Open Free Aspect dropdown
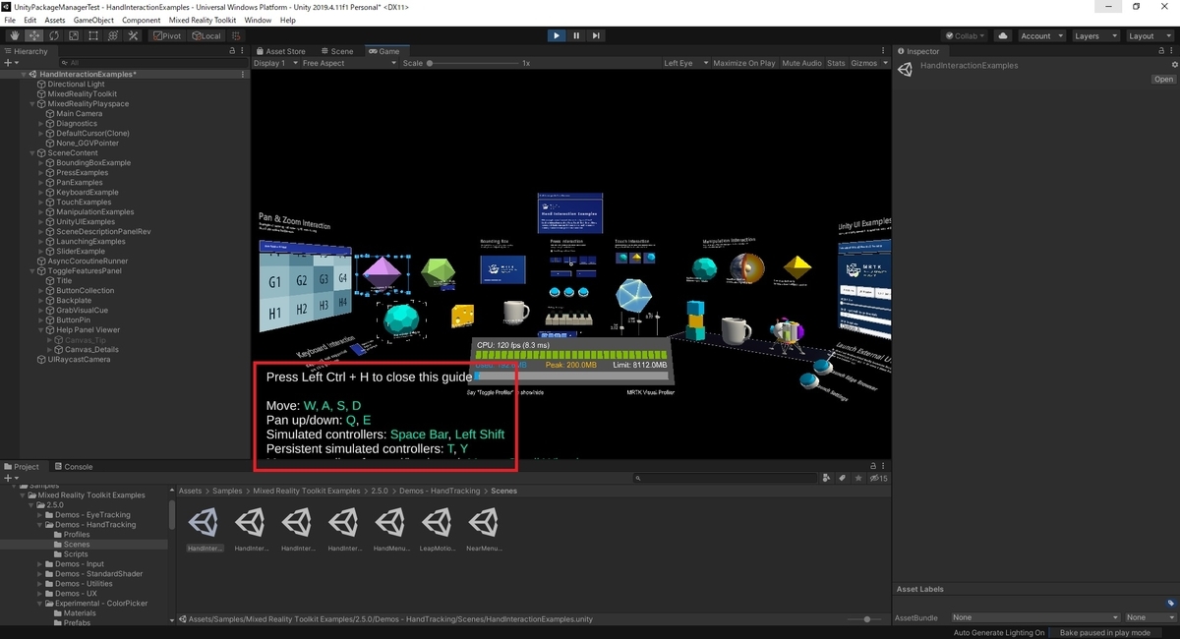 (x=350, y=63)
